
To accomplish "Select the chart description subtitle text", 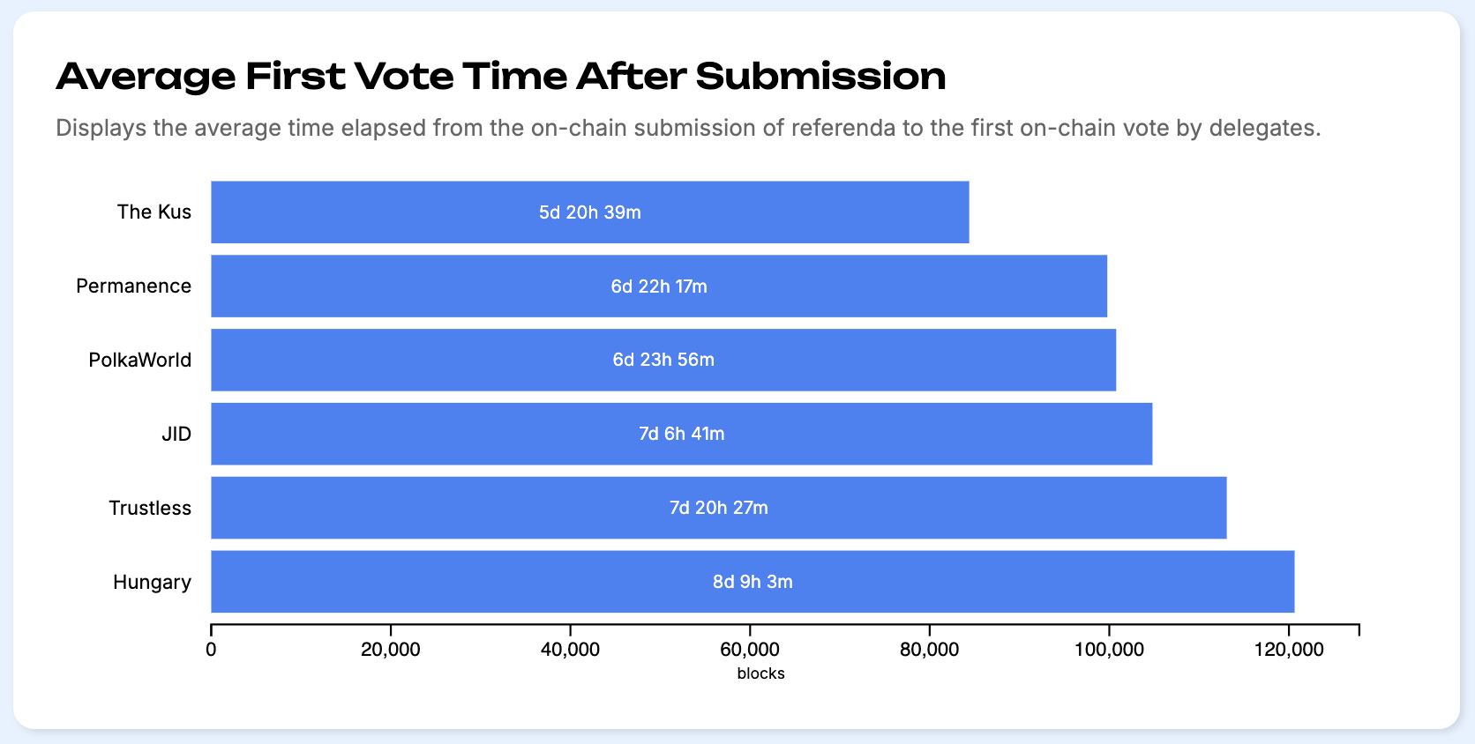I will (688, 129).
